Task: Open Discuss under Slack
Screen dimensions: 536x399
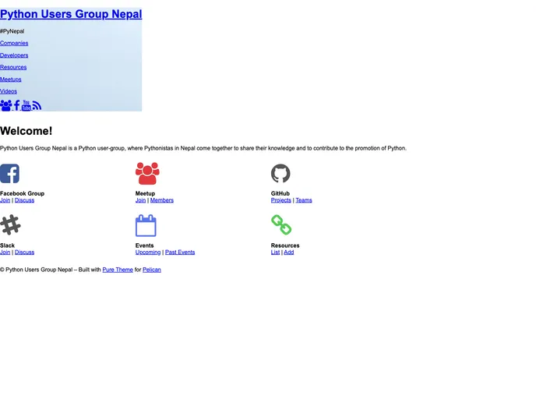Action: pos(24,252)
